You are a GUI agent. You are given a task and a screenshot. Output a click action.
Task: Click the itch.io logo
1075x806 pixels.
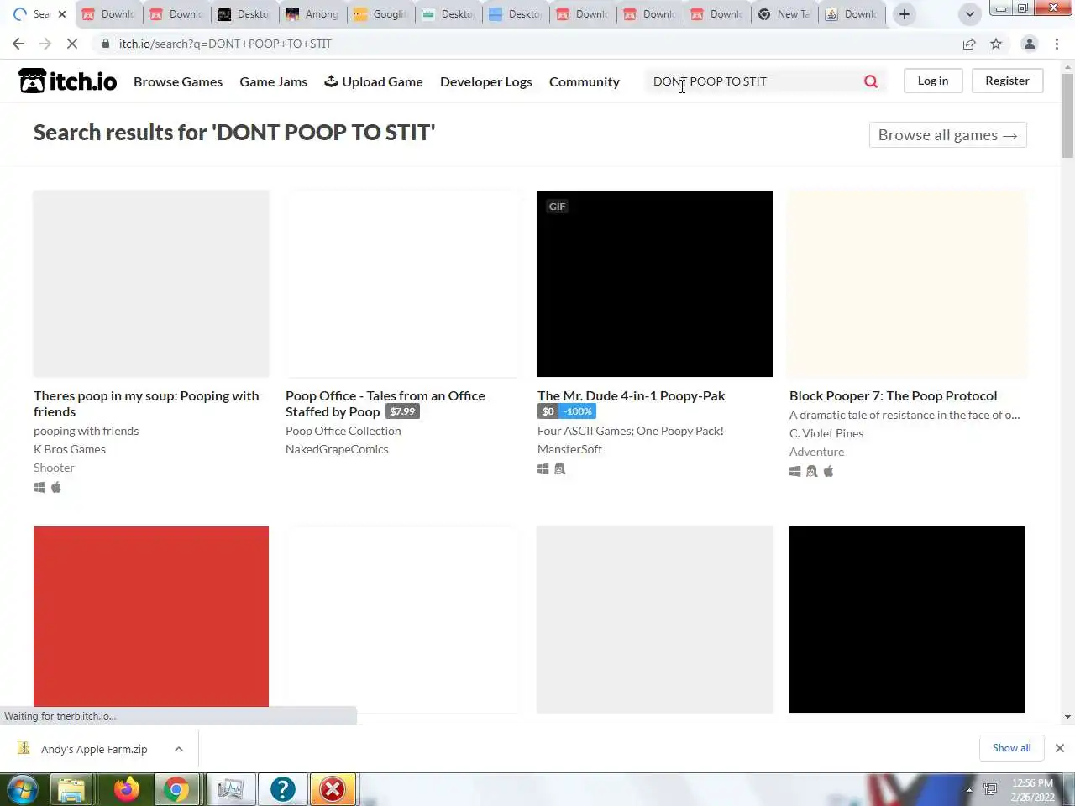(x=68, y=81)
